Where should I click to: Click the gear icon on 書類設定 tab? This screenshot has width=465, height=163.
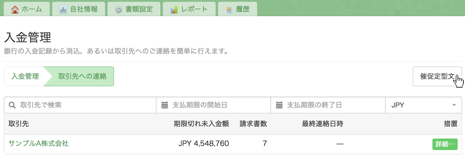point(118,10)
